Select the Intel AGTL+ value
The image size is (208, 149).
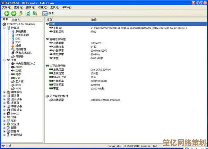97,43
